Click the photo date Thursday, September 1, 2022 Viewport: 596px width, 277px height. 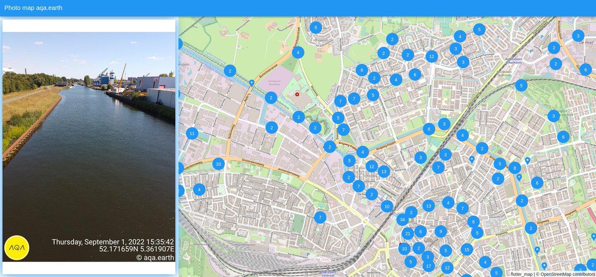(113, 242)
